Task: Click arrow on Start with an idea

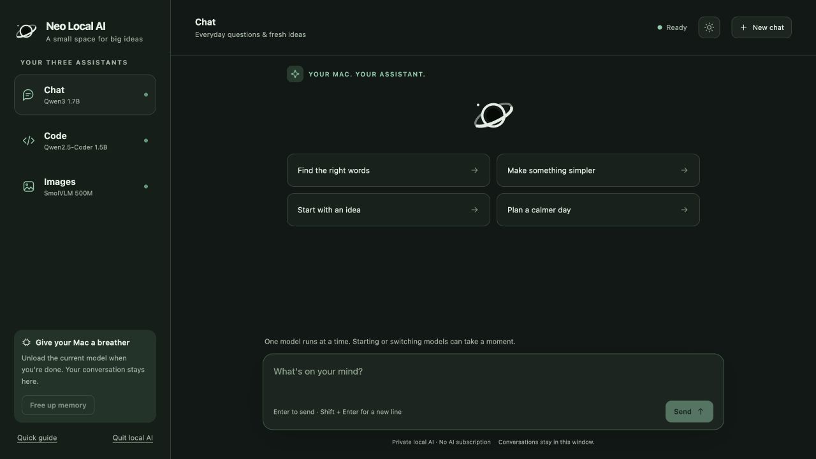Action: click(474, 210)
